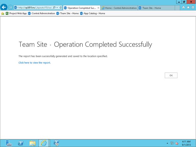Click here to view the report link

(x=35, y=63)
